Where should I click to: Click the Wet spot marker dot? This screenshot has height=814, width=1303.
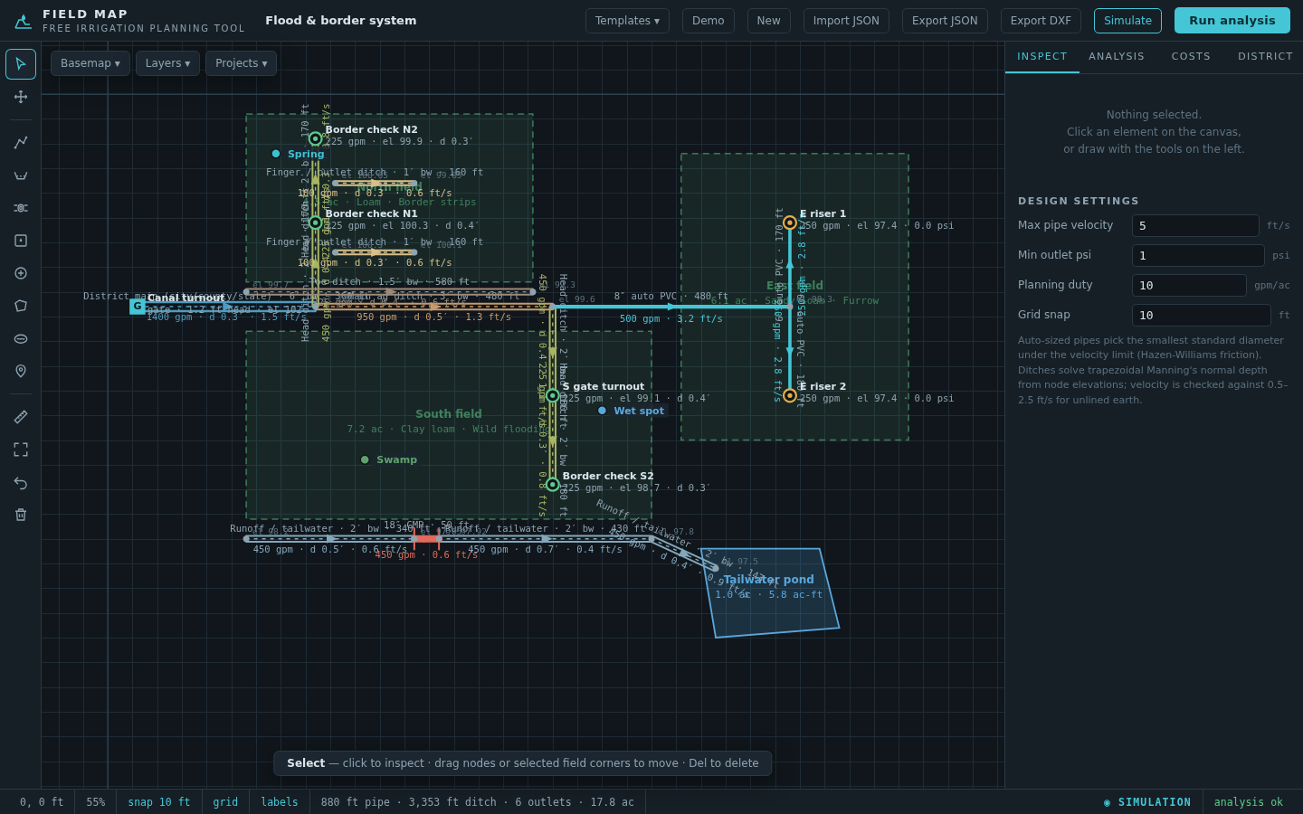point(603,411)
